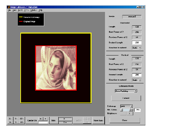The height and width of the screenshot is (131, 188).
Task: Open Horizontal Direction to extend dropdown
Action: (137, 48)
